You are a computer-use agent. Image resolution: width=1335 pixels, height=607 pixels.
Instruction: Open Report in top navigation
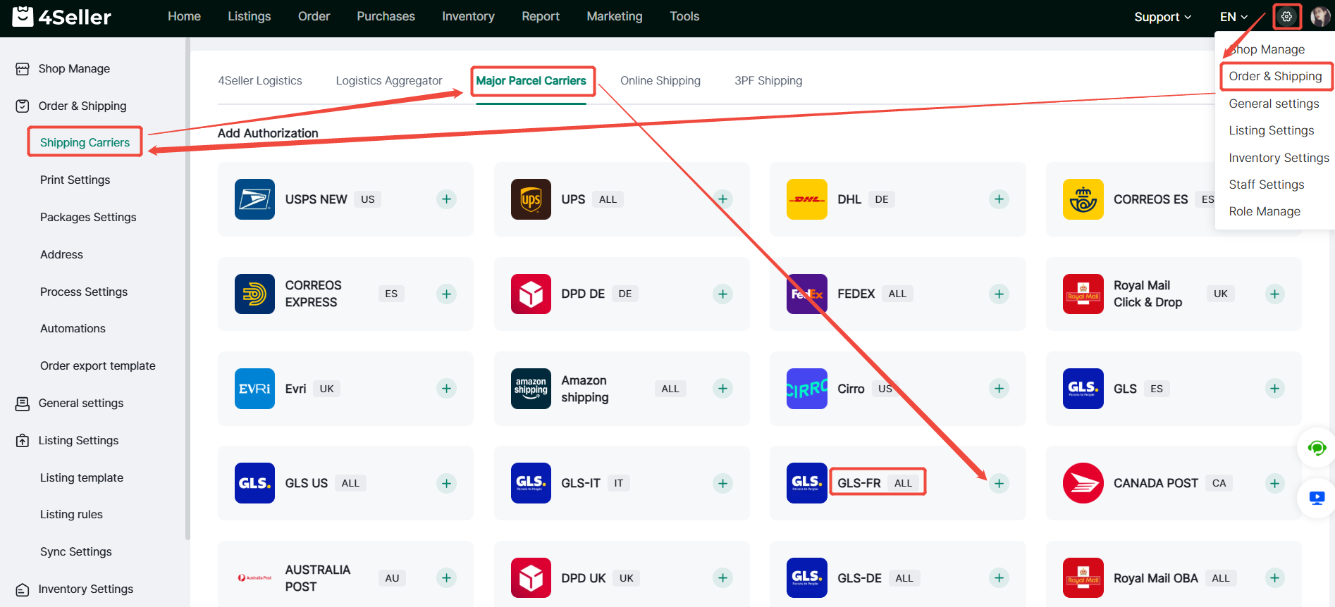(541, 16)
